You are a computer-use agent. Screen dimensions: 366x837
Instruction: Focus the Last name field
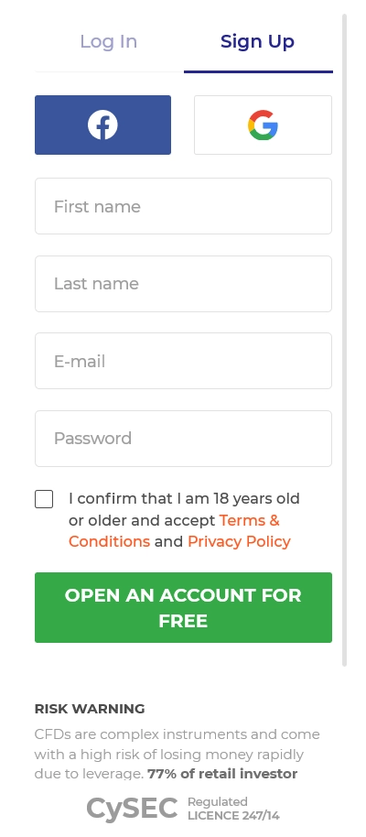184,284
